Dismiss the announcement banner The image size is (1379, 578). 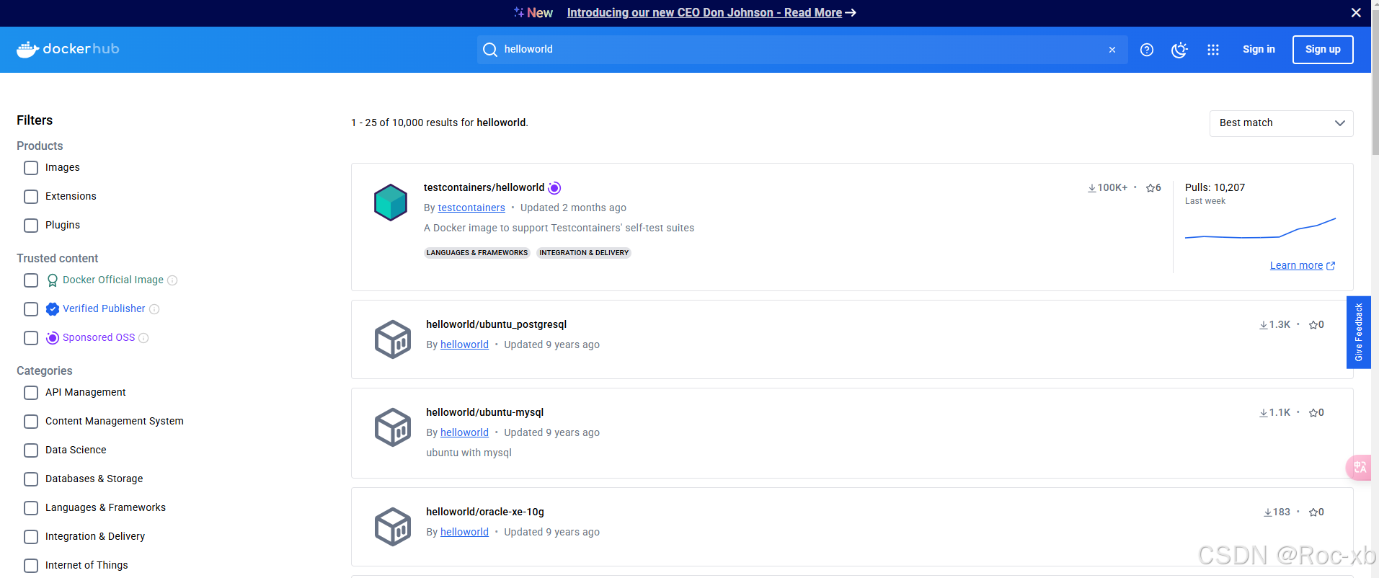1356,13
